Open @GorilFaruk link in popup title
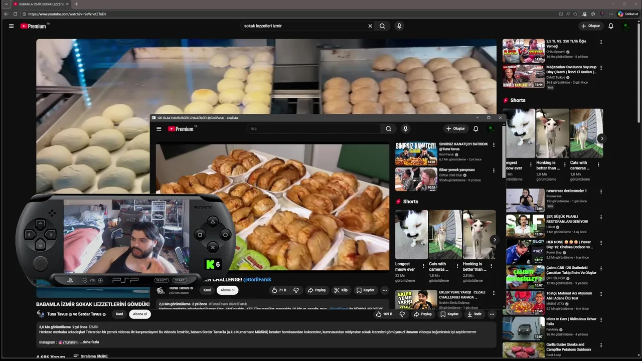This screenshot has width=642, height=361. pyautogui.click(x=257, y=280)
